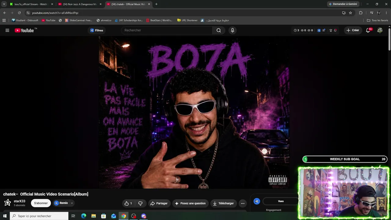Go back to the previous page
391x220 pixels.
tap(5, 13)
